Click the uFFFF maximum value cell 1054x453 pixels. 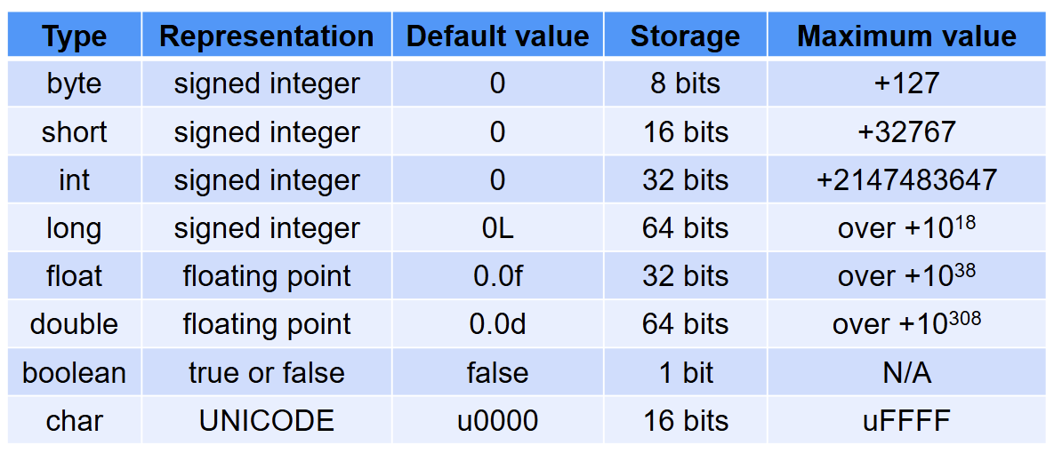tap(906, 420)
